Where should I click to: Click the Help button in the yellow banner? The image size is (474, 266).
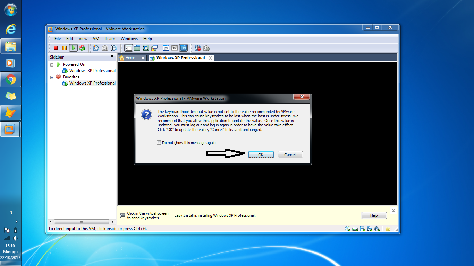pos(374,215)
